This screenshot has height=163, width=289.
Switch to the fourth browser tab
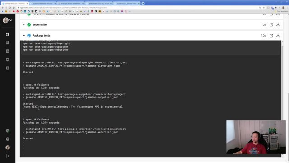[x=98, y=3]
